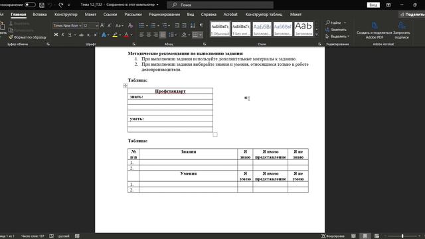Click bulleted list icon
This screenshot has height=239, width=425.
tap(141, 25)
